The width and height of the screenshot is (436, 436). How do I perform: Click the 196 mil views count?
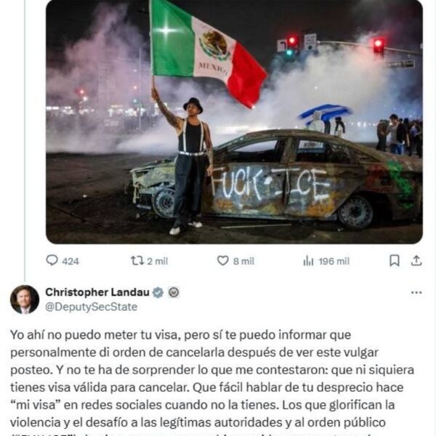click(x=334, y=262)
